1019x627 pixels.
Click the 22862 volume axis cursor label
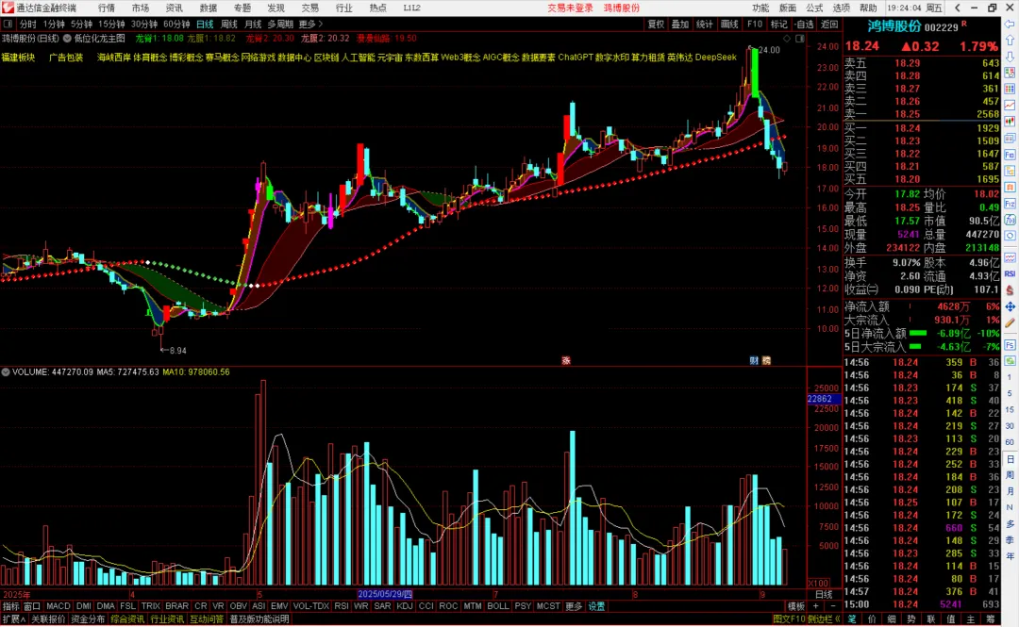tap(822, 399)
